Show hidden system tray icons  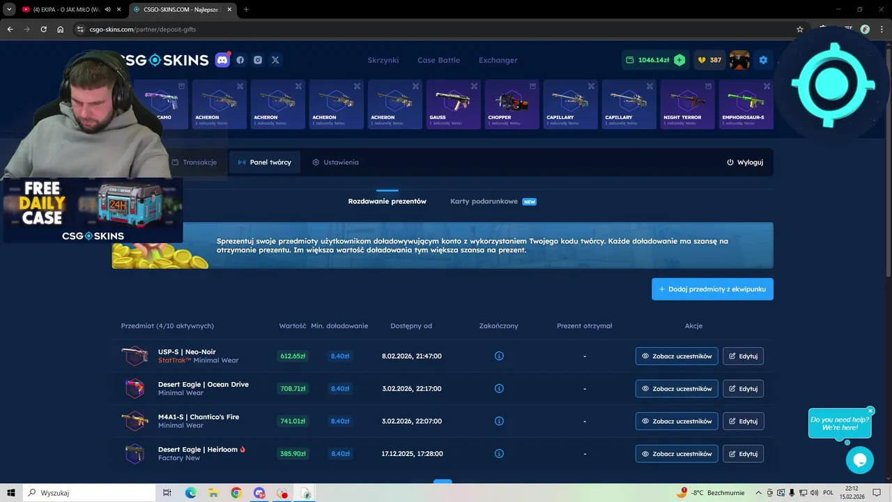(x=759, y=493)
